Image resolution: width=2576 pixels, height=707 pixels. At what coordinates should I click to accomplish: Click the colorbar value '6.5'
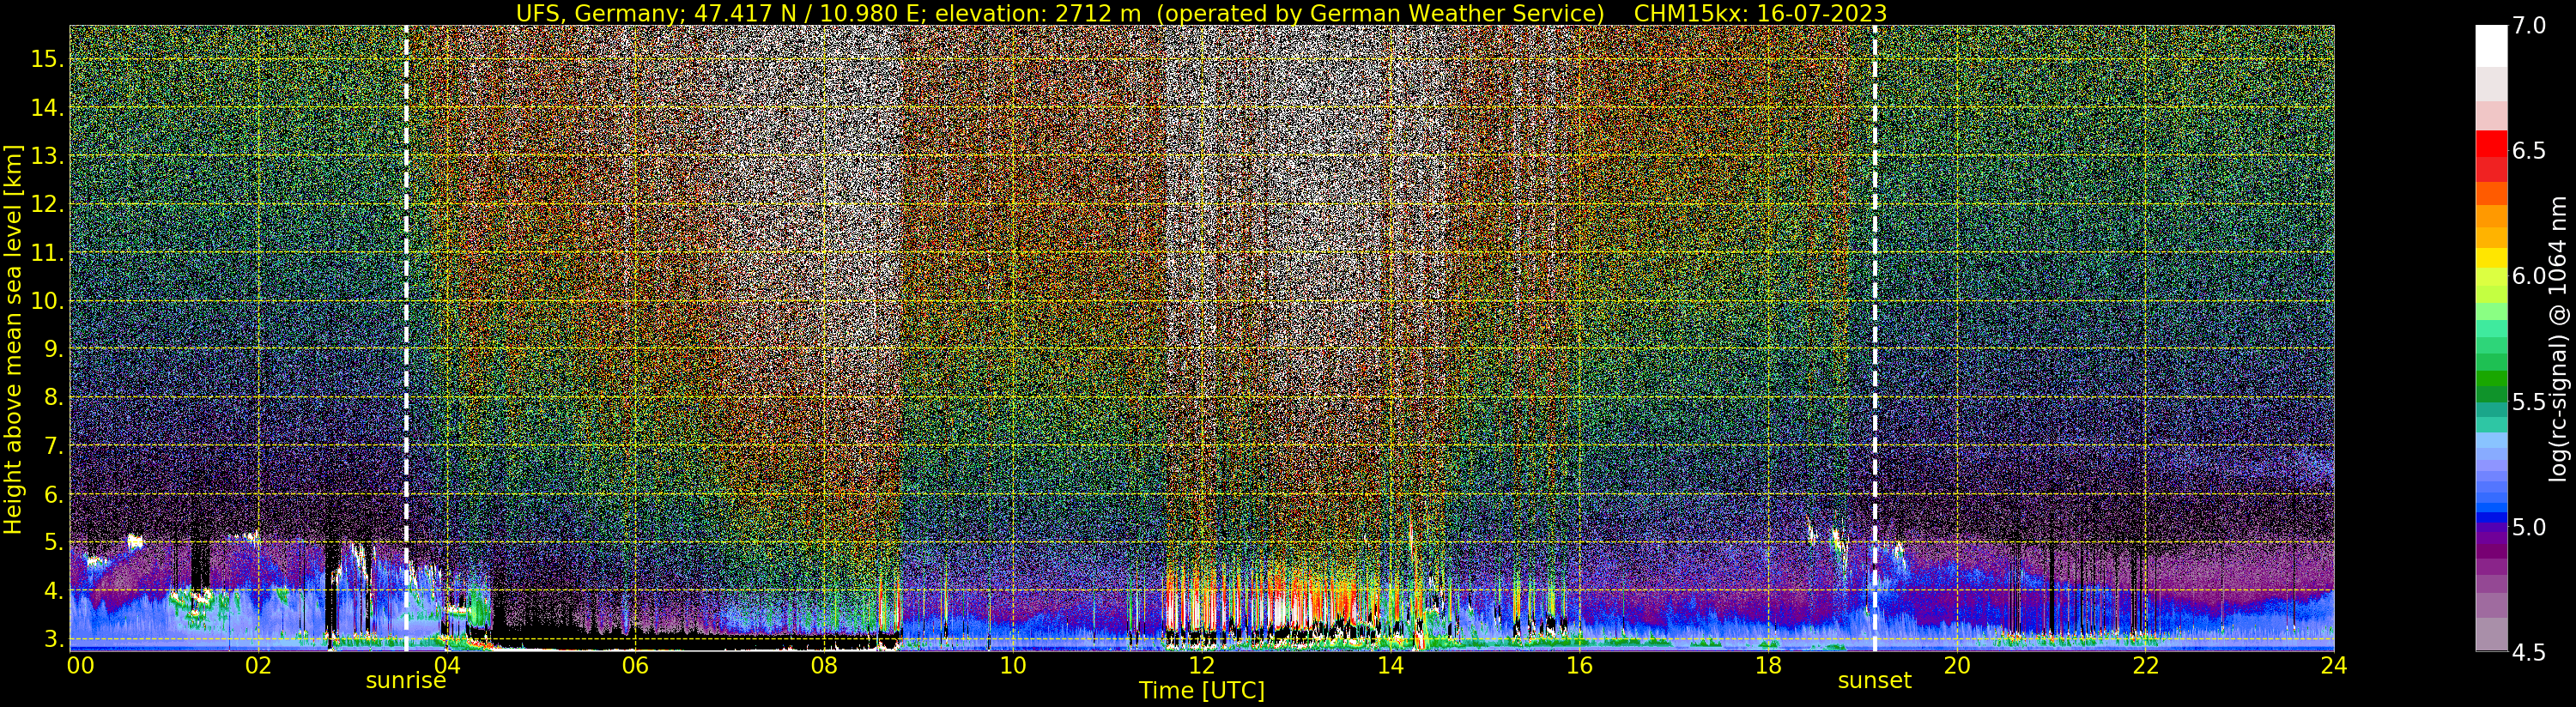(x=2528, y=151)
